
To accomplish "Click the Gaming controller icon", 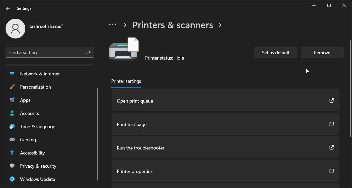I will click(x=12, y=139).
